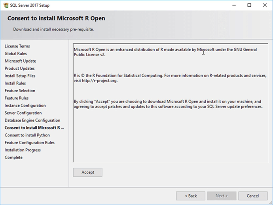Click the 'By clicking "Accept"' paragraph
This screenshot has width=273, height=205.
168,104
